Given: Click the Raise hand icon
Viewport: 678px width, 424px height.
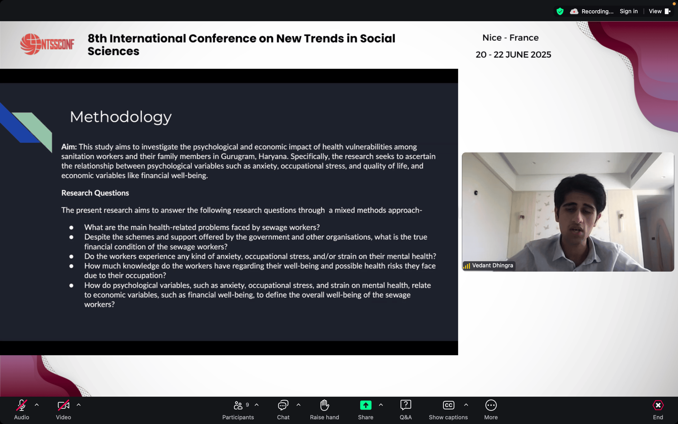Looking at the screenshot, I should coord(324,405).
